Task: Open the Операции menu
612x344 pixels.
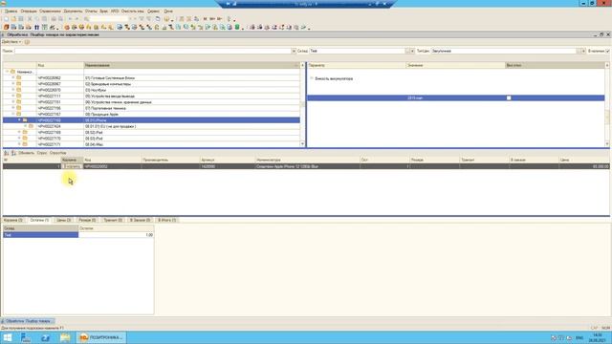Action: (x=29, y=11)
